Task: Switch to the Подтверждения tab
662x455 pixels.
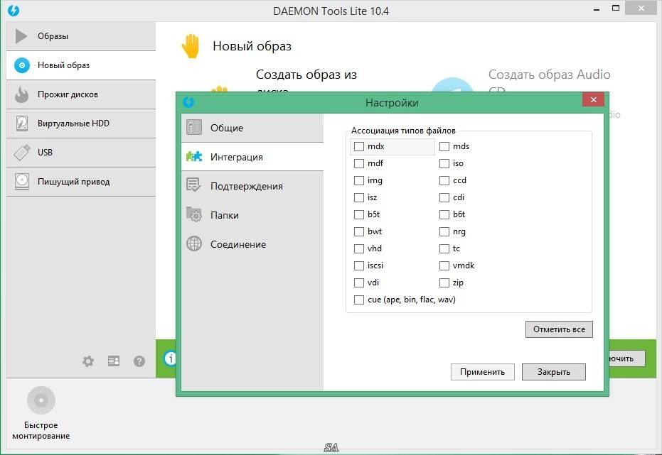Action: pyautogui.click(x=252, y=186)
